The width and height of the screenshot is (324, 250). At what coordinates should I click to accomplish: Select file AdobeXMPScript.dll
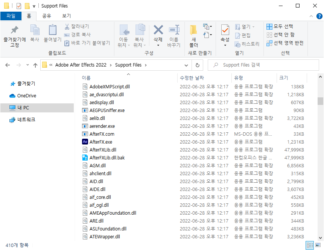click(x=110, y=87)
